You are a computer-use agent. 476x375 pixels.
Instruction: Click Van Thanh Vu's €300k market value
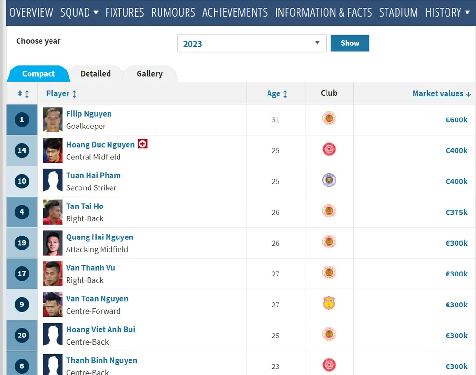point(456,274)
